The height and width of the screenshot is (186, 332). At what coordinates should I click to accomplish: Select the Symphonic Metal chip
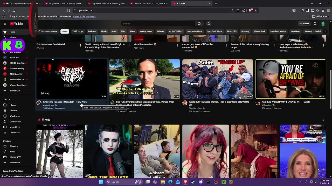point(215,31)
